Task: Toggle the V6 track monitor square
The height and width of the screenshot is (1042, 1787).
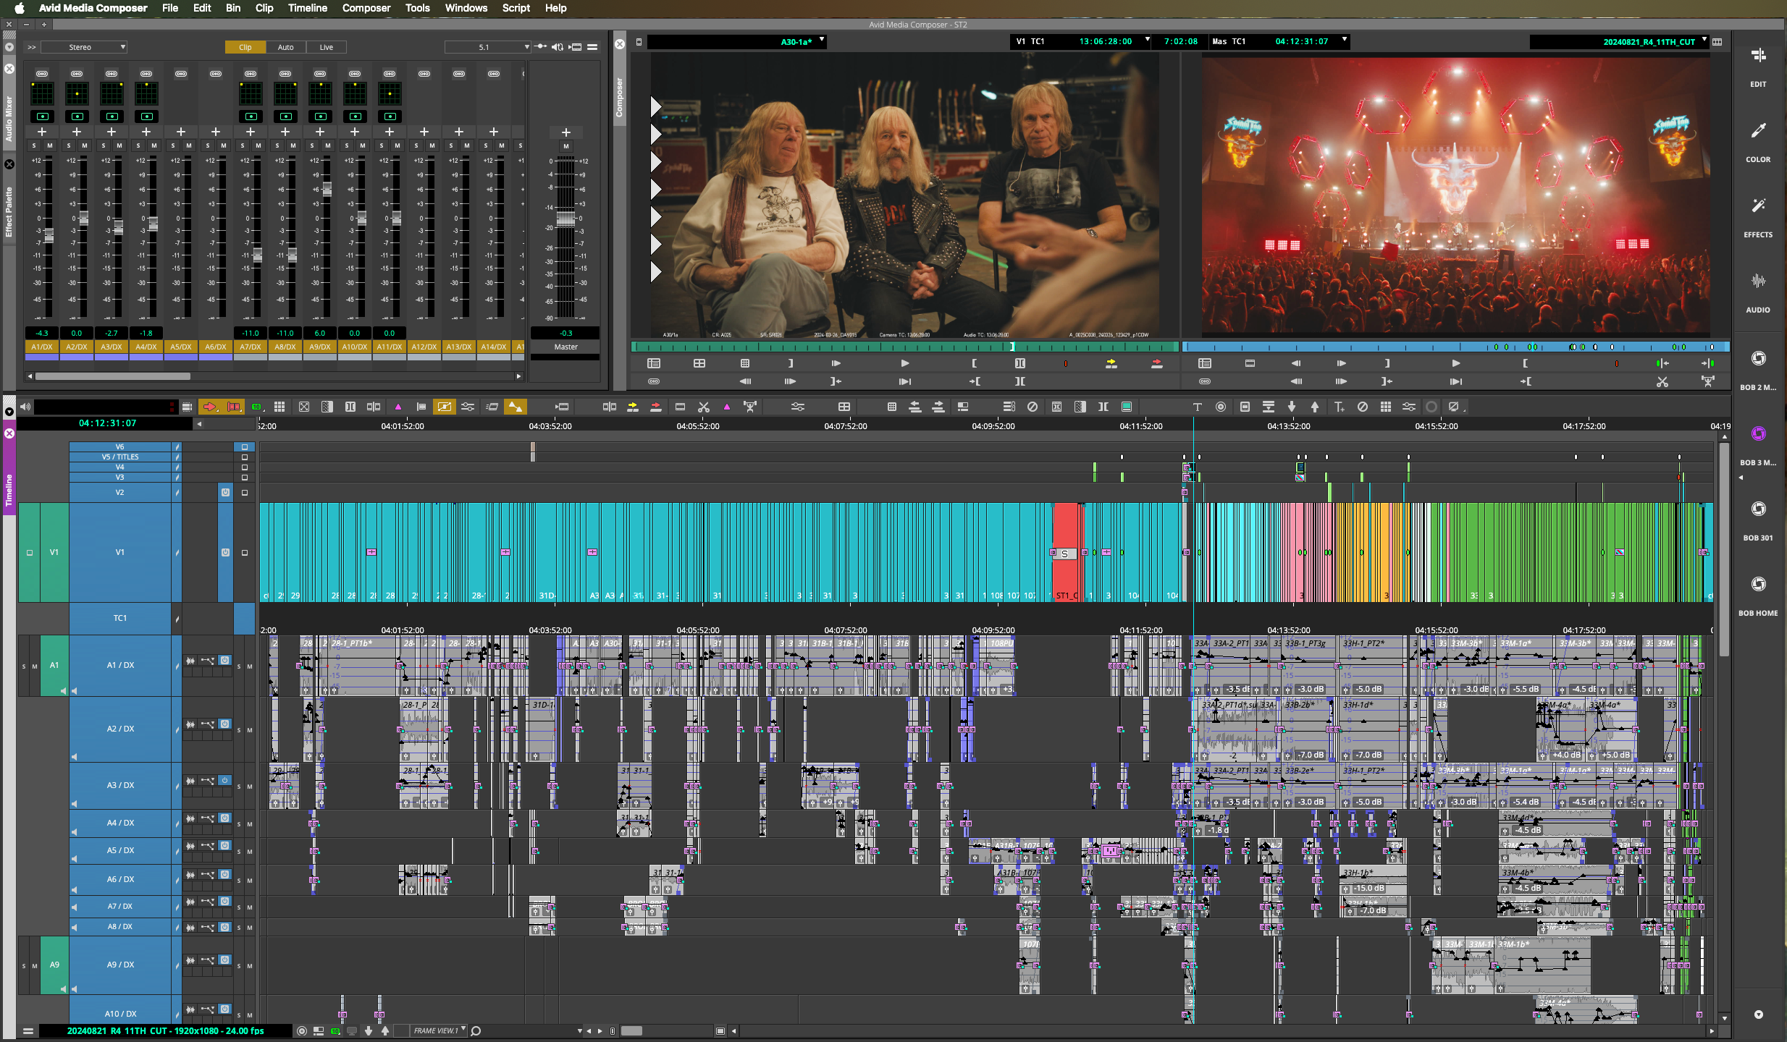Action: pos(245,447)
